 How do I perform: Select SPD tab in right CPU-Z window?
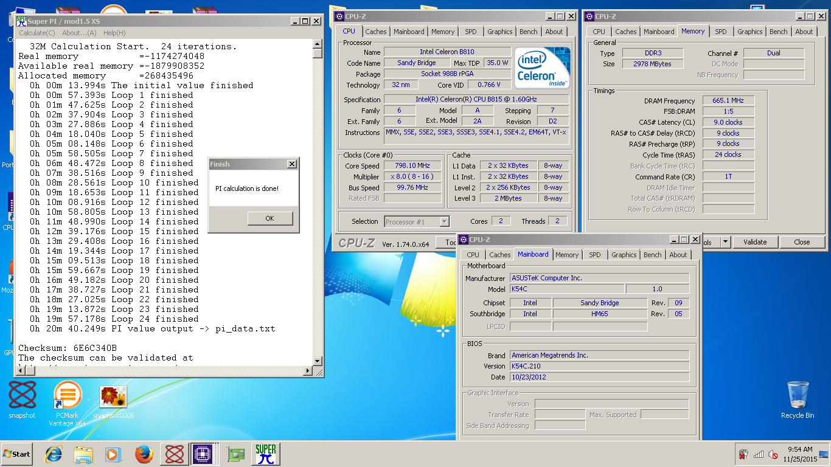pos(721,32)
